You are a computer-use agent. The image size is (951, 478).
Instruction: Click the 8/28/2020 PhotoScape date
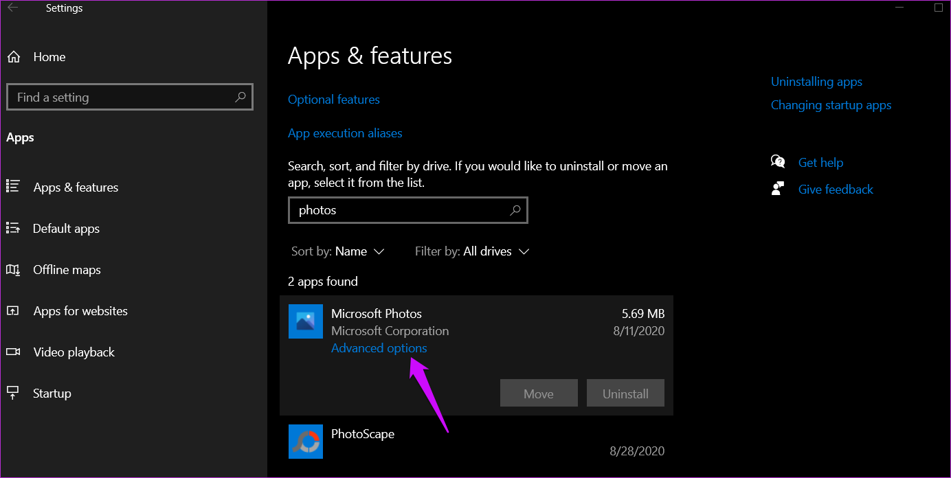(638, 451)
